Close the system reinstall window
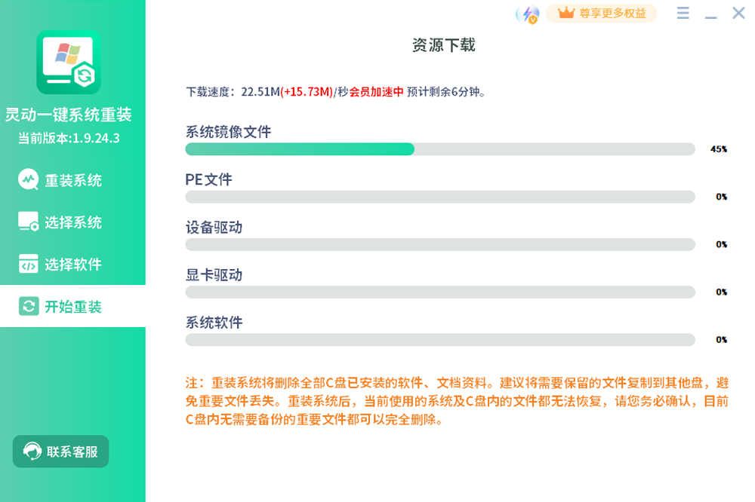 click(738, 14)
